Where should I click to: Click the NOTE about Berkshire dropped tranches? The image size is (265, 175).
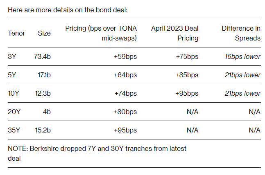(x=97, y=153)
